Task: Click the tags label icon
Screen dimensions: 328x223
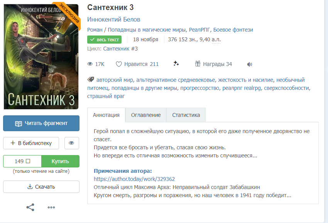Action: pos(91,79)
